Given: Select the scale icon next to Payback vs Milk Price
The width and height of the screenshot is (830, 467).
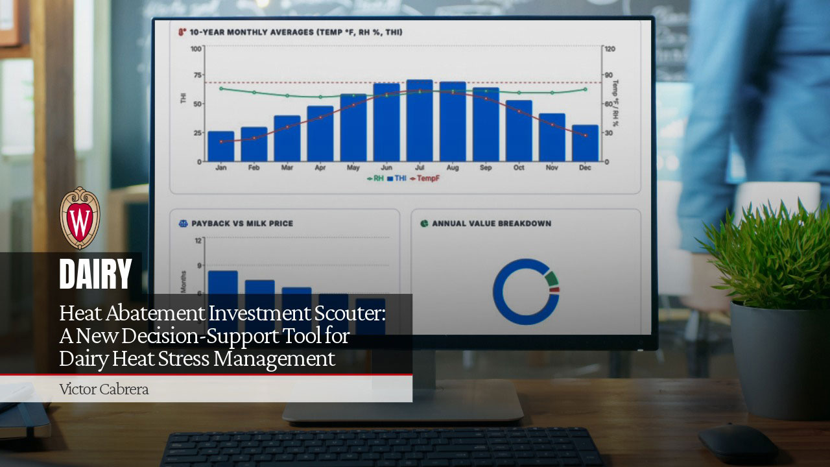Looking at the screenshot, I should coord(183,223).
